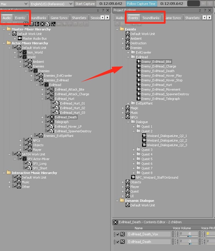The image size is (215, 251).
Task: Expand the Player work unit in Actor-Mixer Hierarchy
Action: (20, 150)
